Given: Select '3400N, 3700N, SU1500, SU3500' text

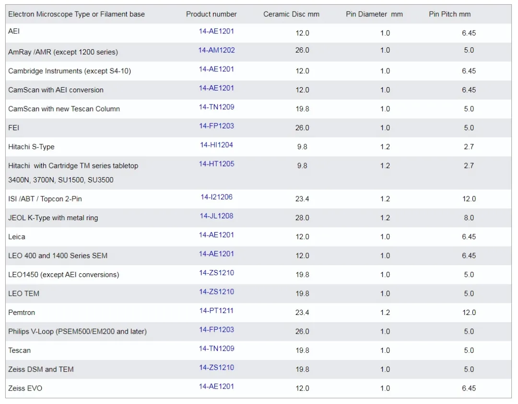Looking at the screenshot, I should pyautogui.click(x=61, y=180).
